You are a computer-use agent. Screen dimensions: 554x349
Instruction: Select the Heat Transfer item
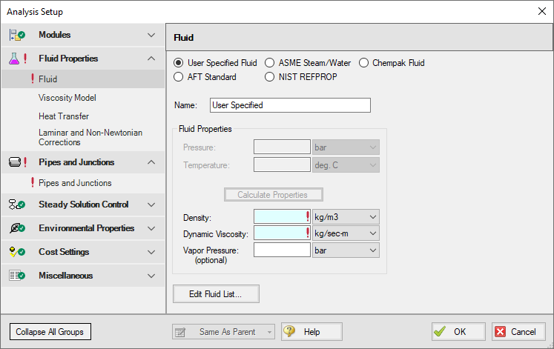click(x=64, y=116)
